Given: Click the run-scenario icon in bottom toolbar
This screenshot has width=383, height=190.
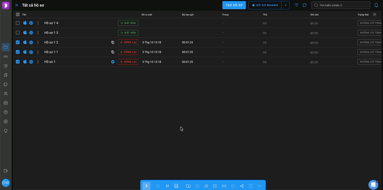Looking at the screenshot, I should pos(176,186).
